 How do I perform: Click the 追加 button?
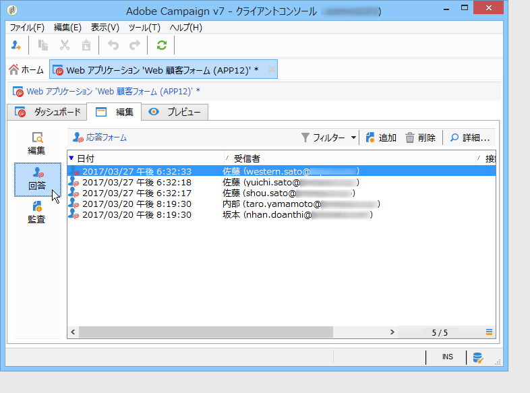[x=381, y=138]
